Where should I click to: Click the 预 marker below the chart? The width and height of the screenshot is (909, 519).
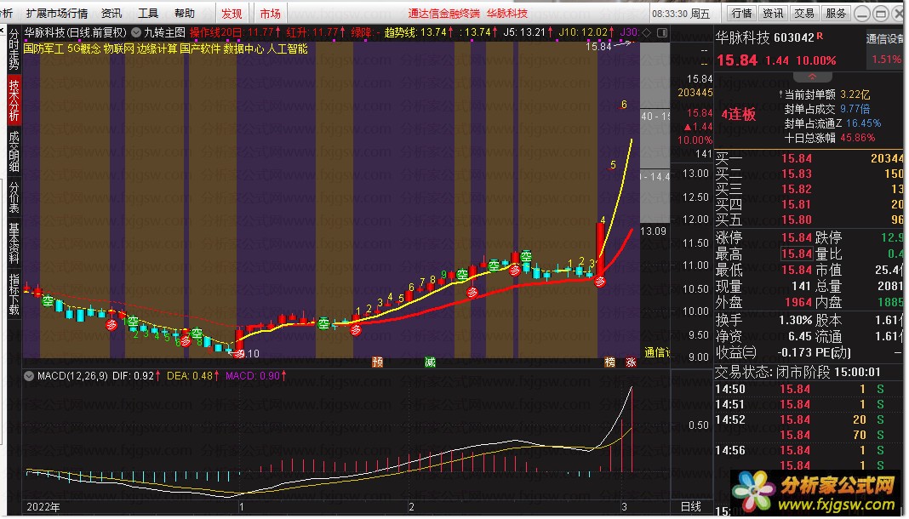click(377, 362)
